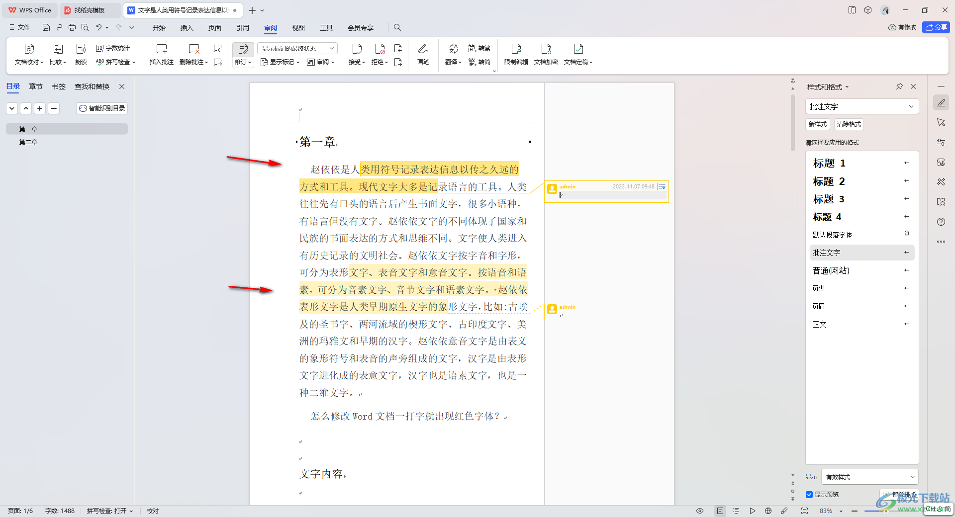The height and width of the screenshot is (517, 955).
Task: Expand the Translate dropdown
Action: click(x=453, y=62)
